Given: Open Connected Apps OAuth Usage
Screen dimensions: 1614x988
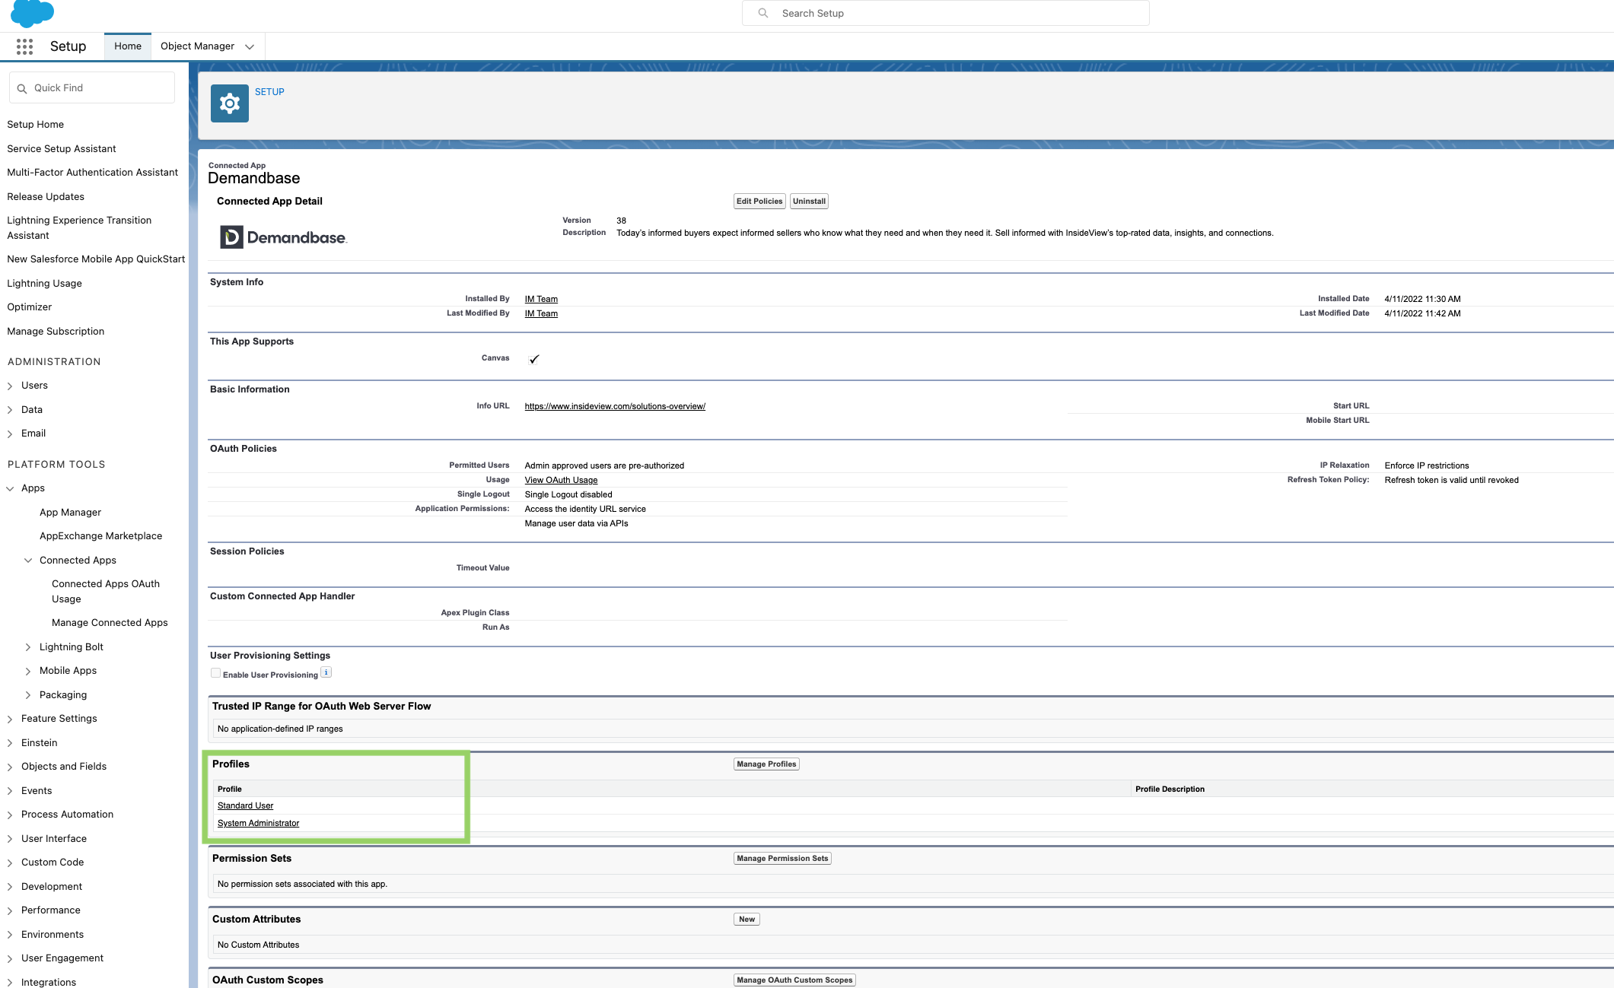Looking at the screenshot, I should coord(106,592).
